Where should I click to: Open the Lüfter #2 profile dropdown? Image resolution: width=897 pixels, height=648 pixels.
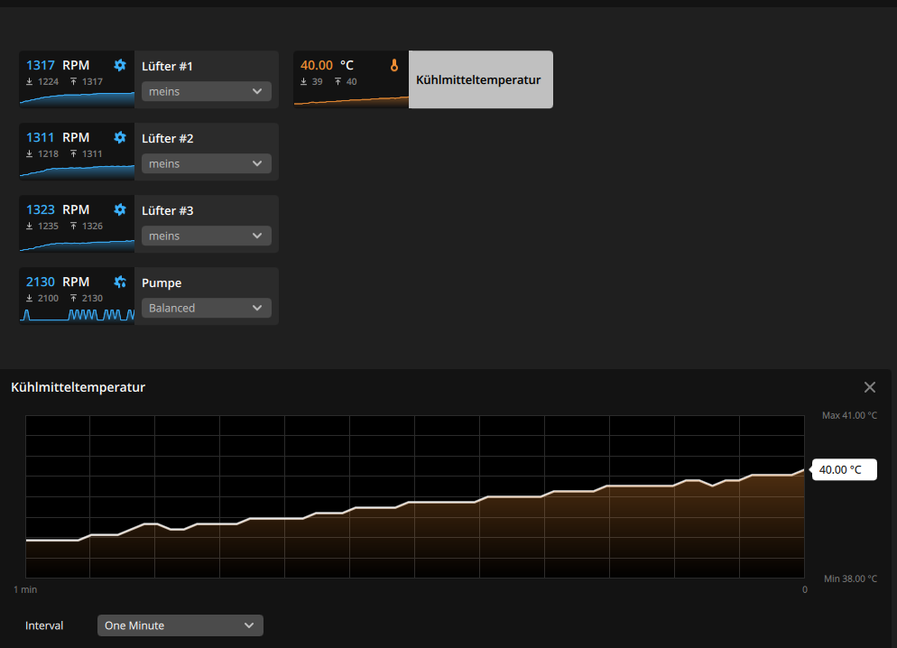coord(207,163)
